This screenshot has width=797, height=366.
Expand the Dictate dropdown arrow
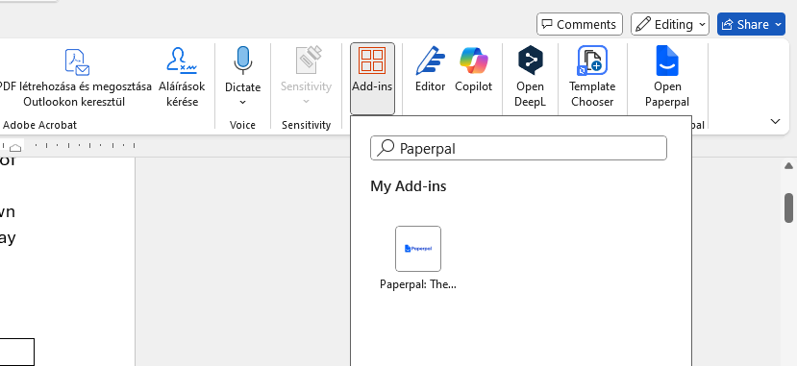[x=242, y=102]
